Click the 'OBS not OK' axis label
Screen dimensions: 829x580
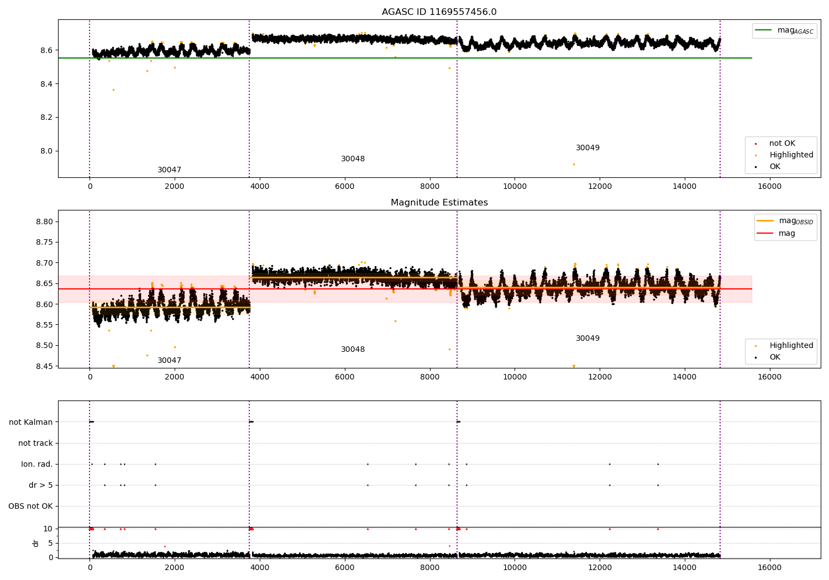point(30,507)
